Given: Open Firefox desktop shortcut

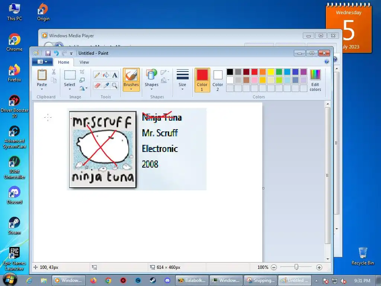Looking at the screenshot, I should [x=15, y=73].
